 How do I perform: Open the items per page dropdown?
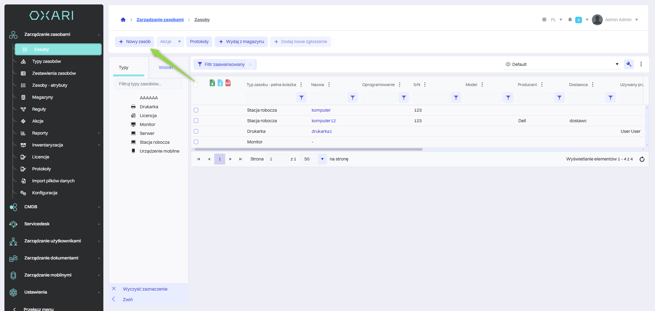coord(322,159)
